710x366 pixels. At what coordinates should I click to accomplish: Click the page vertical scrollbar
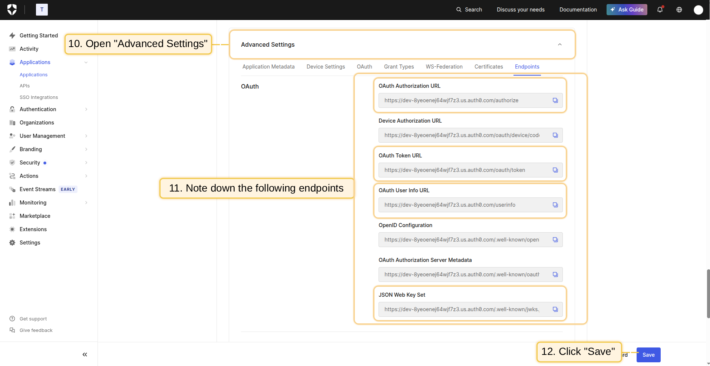[x=708, y=293]
